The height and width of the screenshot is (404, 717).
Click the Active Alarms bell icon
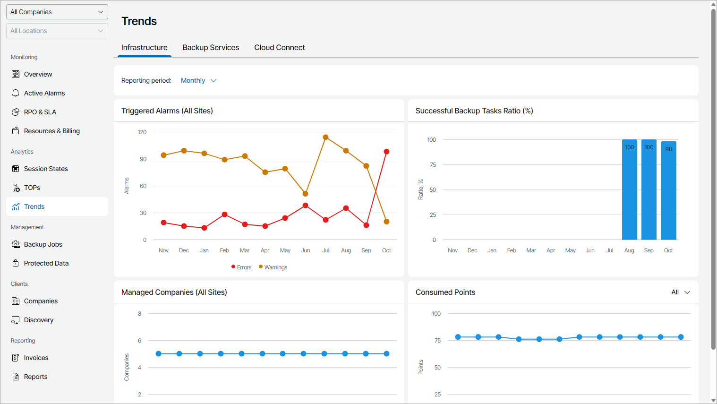coord(16,93)
